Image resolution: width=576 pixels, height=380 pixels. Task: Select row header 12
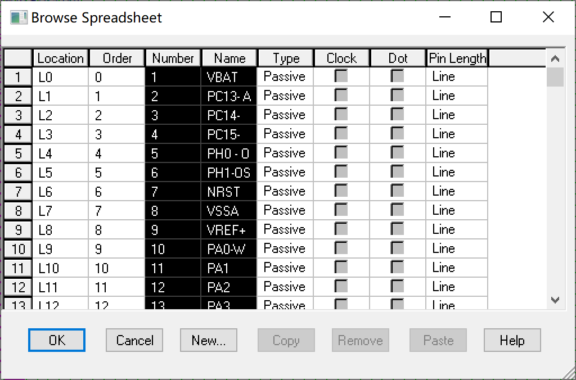point(18,287)
